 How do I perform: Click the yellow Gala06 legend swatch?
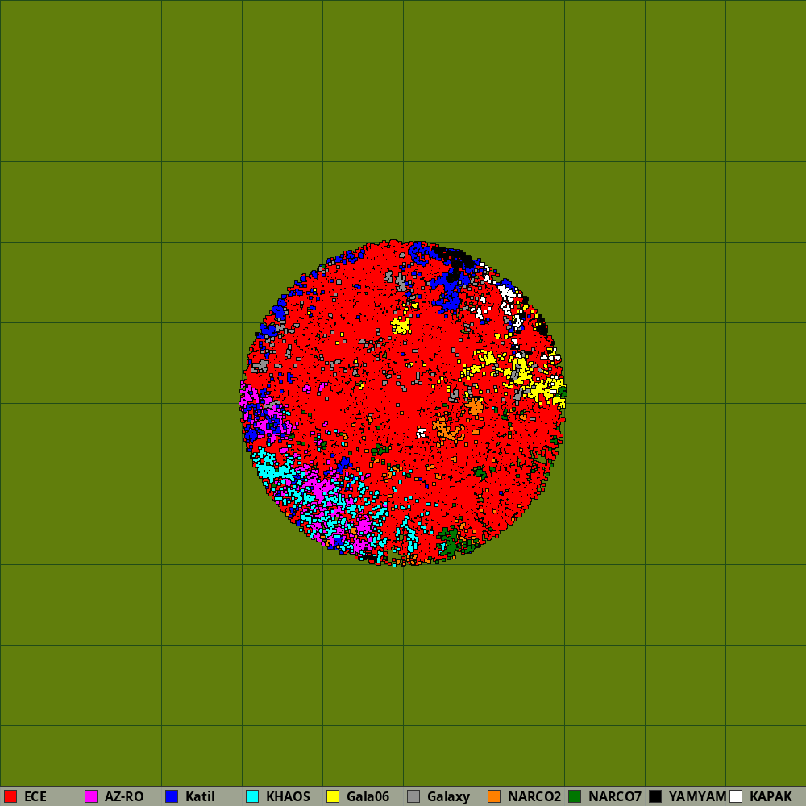pos(333,796)
